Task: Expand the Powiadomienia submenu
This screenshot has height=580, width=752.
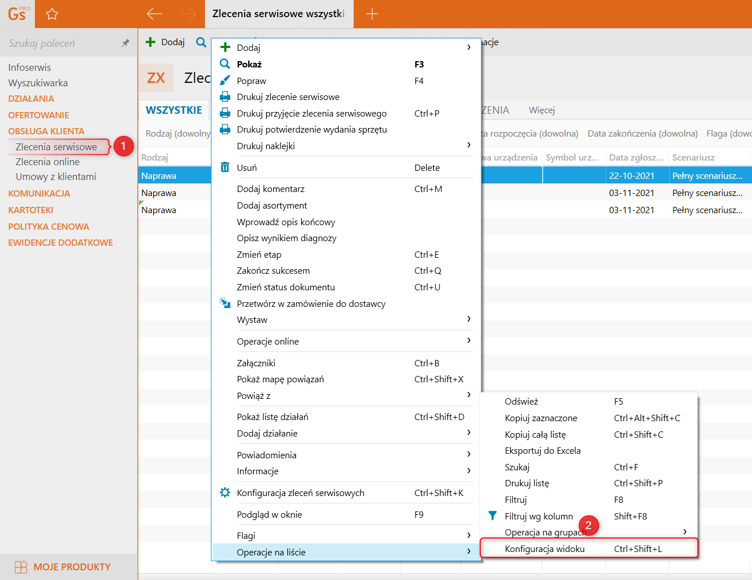Action: pos(469,454)
